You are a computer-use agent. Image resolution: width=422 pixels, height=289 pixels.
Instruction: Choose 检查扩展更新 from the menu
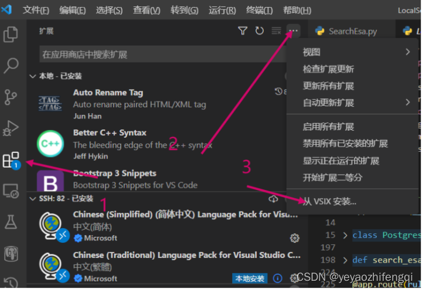click(x=353, y=69)
